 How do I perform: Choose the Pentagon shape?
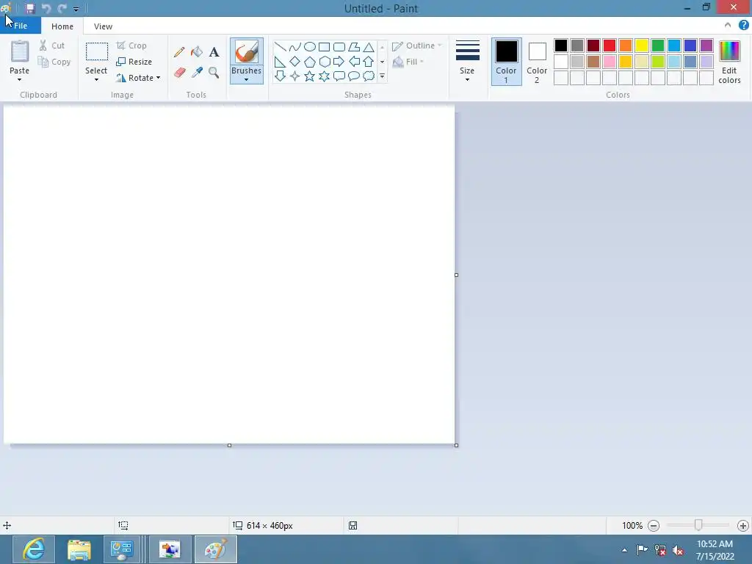click(x=310, y=62)
